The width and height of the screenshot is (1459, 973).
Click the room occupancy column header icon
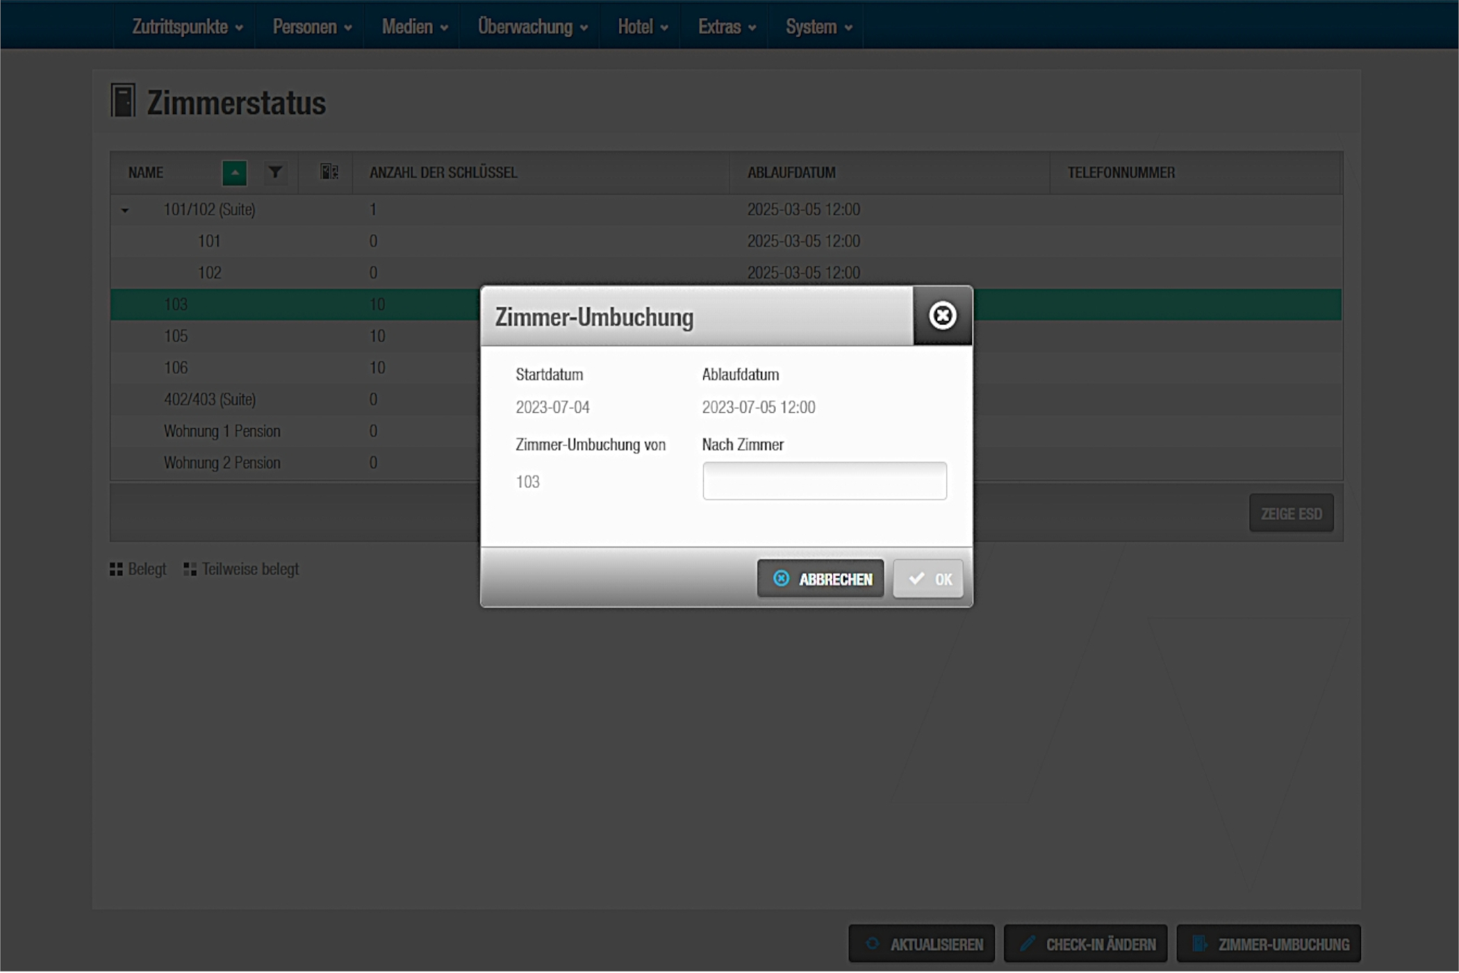[329, 172]
